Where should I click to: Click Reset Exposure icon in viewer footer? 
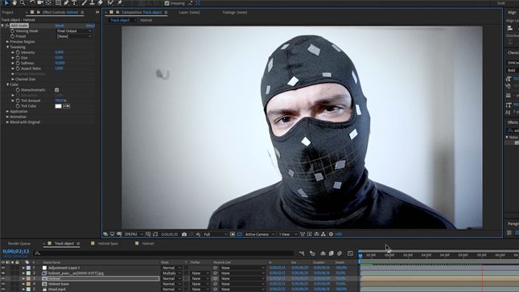(331, 234)
